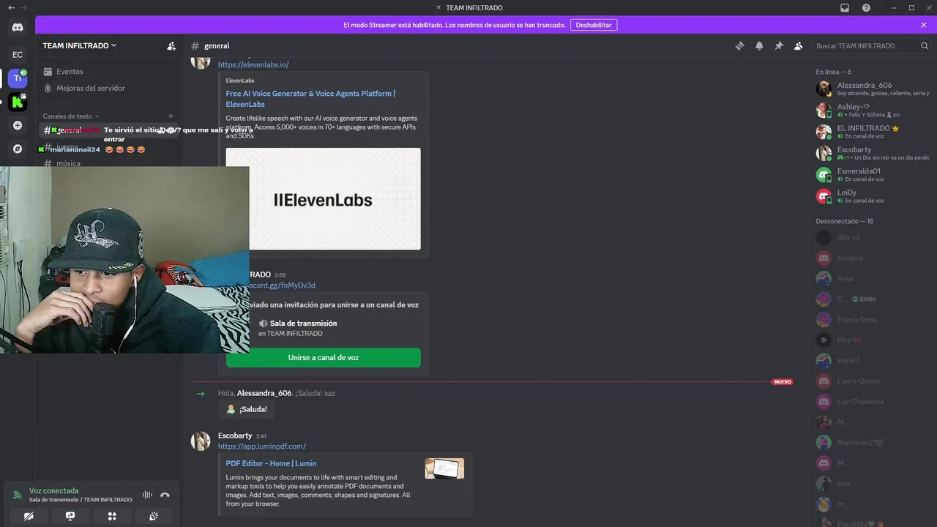Open voice connection signal details icon
The height and width of the screenshot is (527, 937).
click(x=18, y=495)
